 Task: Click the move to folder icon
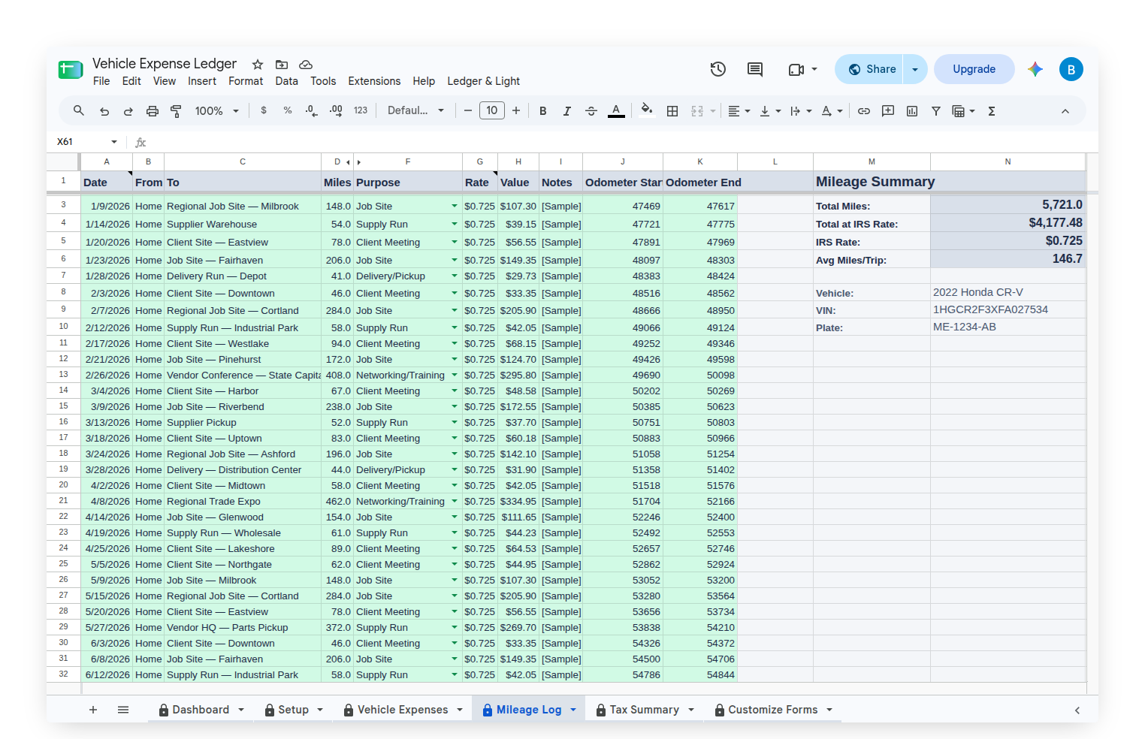tap(282, 65)
